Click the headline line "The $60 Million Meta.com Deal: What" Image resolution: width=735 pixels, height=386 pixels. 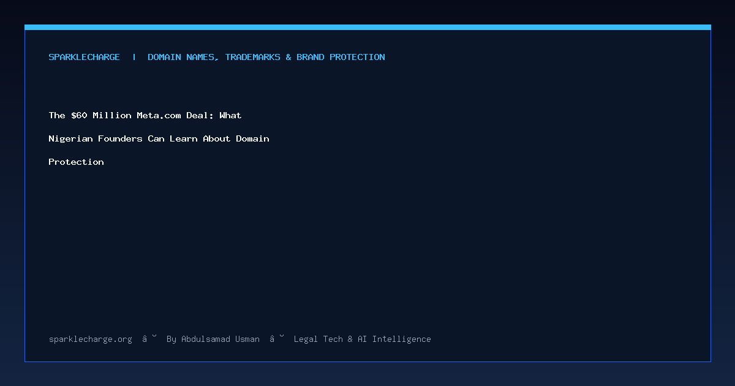tap(145, 115)
